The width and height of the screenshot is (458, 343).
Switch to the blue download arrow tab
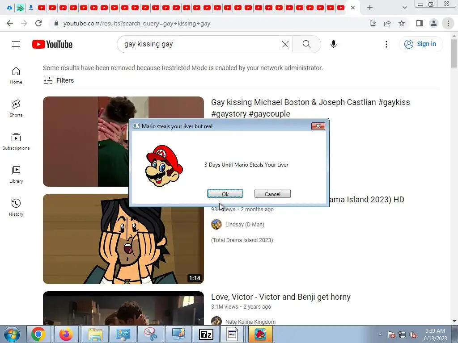click(31, 8)
